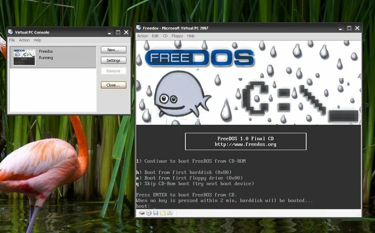Click the Virtual PC Console title icon

point(11,32)
